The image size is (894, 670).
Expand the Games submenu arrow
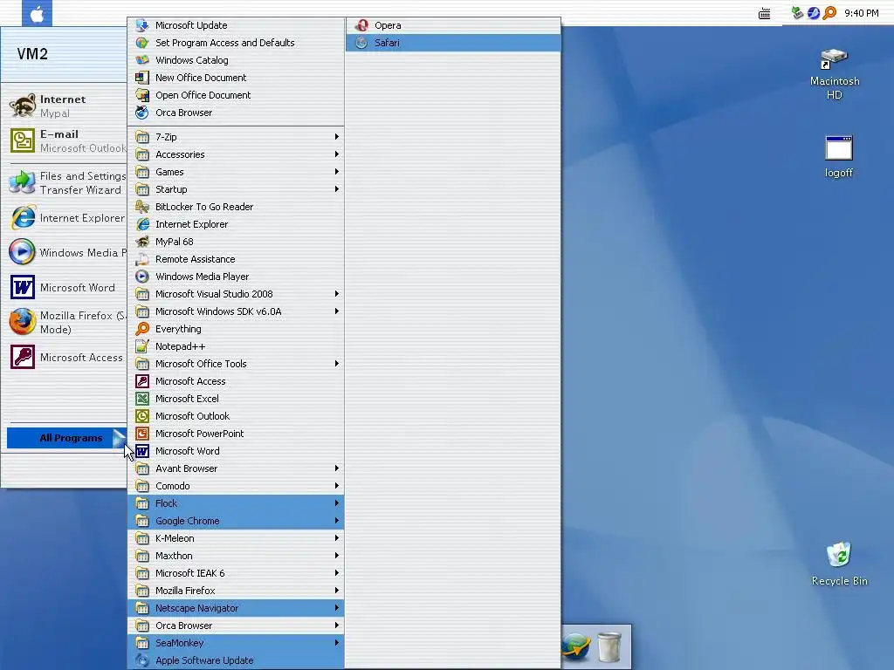(x=337, y=172)
